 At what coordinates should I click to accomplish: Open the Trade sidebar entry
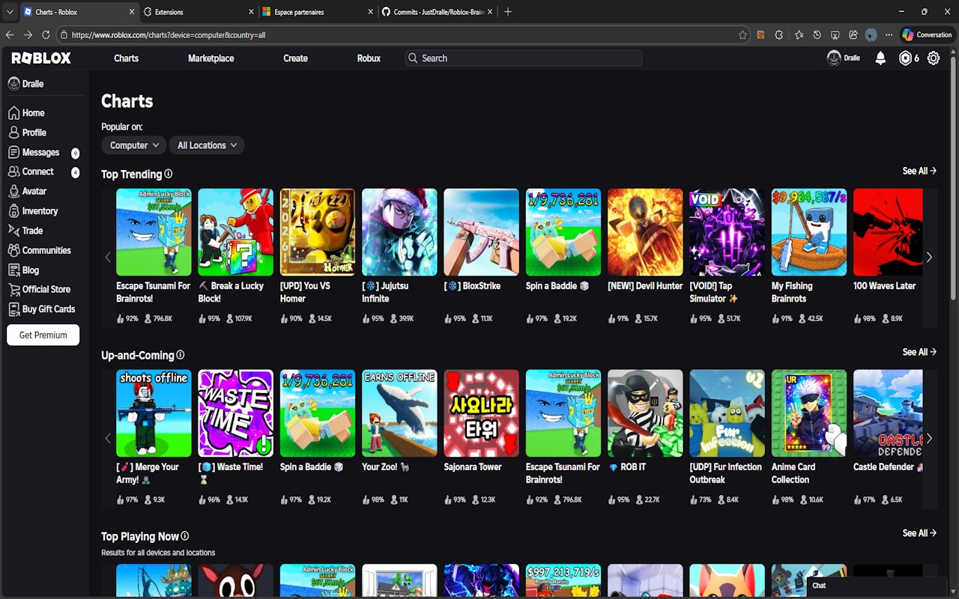(25, 231)
